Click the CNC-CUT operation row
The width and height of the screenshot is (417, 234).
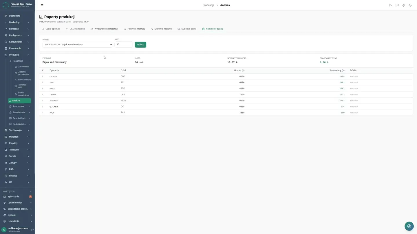click(226, 77)
